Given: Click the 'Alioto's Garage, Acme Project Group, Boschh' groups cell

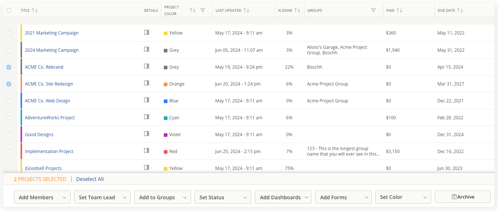Looking at the screenshot, I should [x=337, y=50].
